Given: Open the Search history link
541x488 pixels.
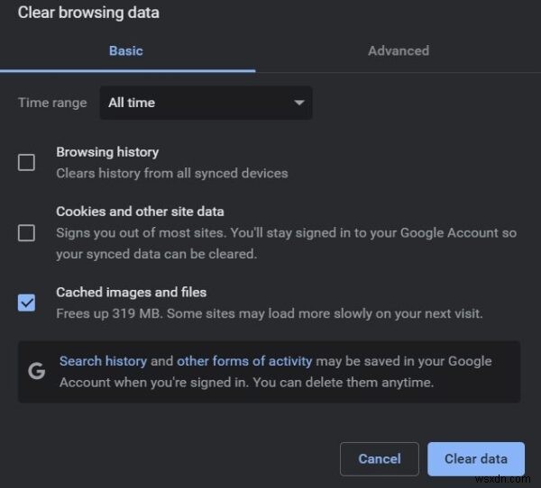Looking at the screenshot, I should (103, 361).
